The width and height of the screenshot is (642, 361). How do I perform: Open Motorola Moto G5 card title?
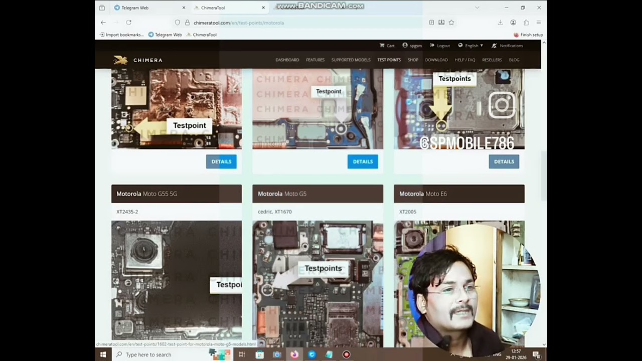pyautogui.click(x=282, y=194)
